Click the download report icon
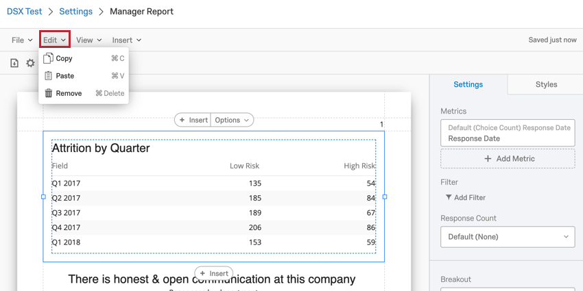Image resolution: width=583 pixels, height=291 pixels. pos(14,63)
